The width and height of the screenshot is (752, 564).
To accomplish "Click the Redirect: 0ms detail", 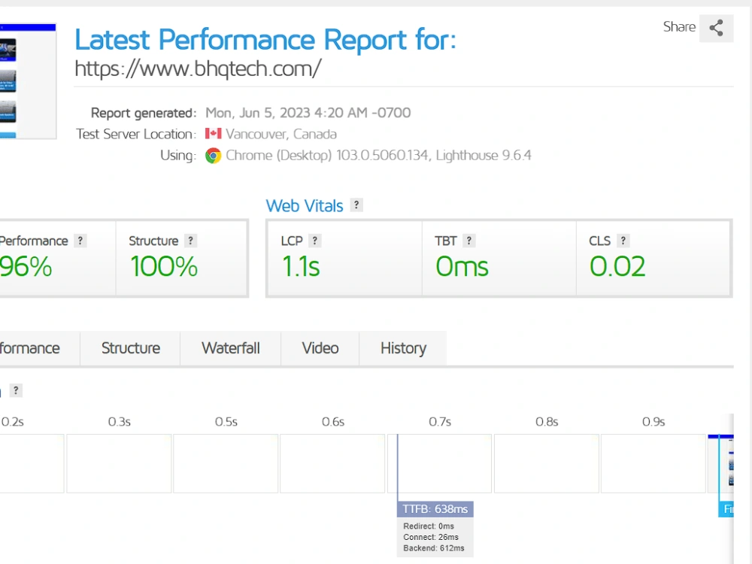I will tap(429, 526).
